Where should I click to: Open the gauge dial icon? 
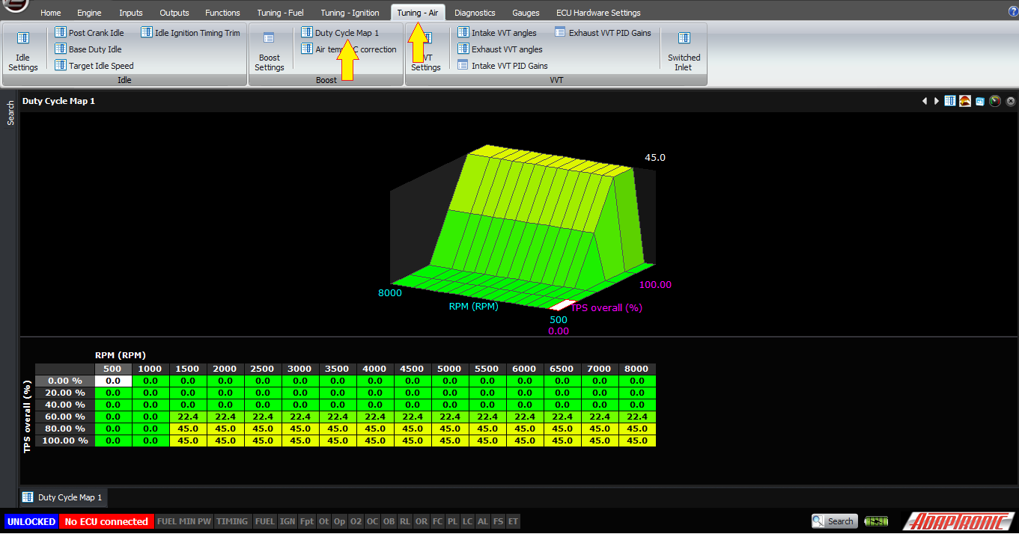click(995, 101)
